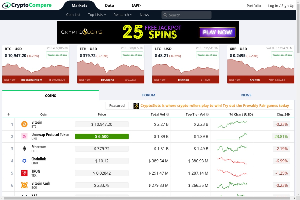This screenshot has width=300, height=200.
Task: Select the Uniswap Protocol Token icon
Action: pyautogui.click(x=24, y=136)
